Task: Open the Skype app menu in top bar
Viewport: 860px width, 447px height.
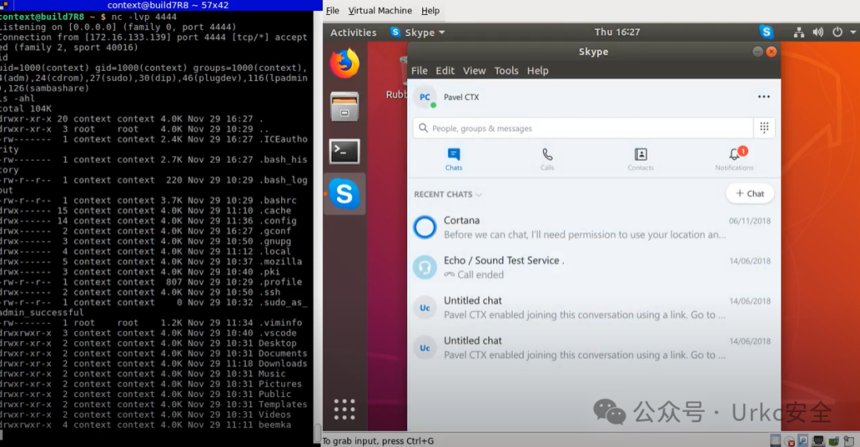Action: point(418,33)
